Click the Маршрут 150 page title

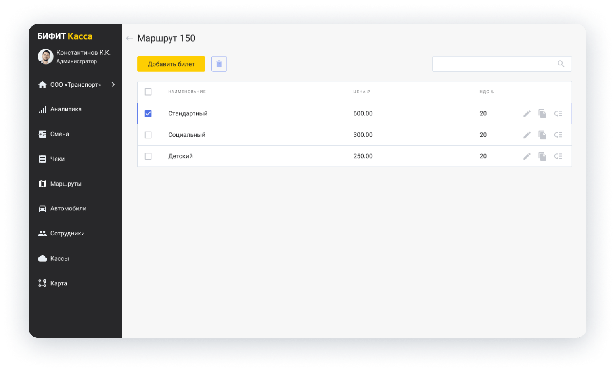click(x=166, y=38)
